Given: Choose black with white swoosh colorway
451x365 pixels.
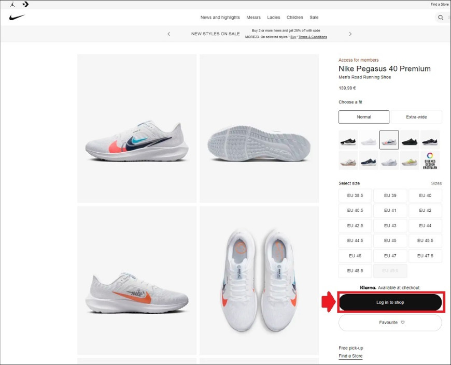Looking at the screenshot, I should click(348, 140).
